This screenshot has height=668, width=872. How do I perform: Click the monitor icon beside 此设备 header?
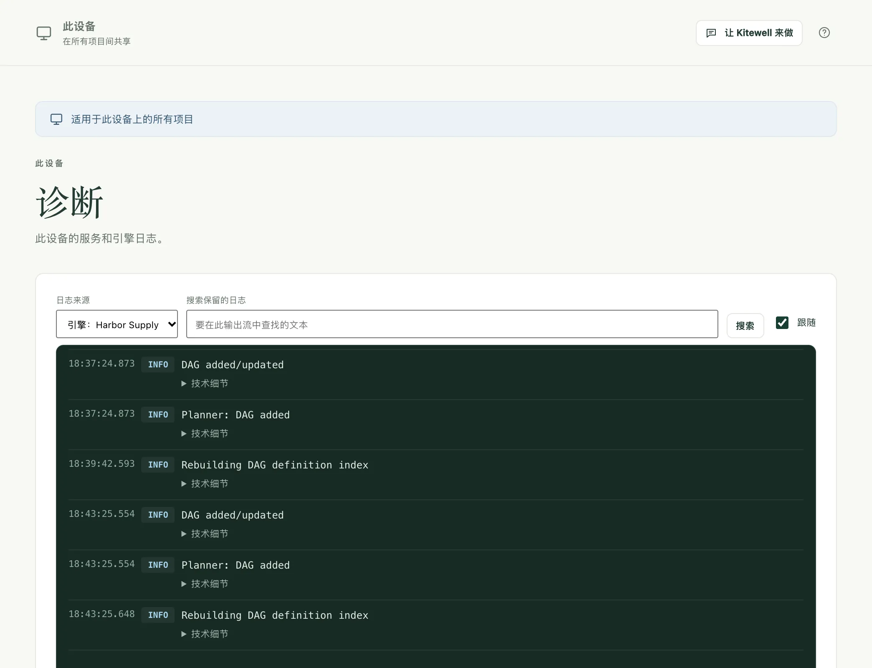[44, 33]
